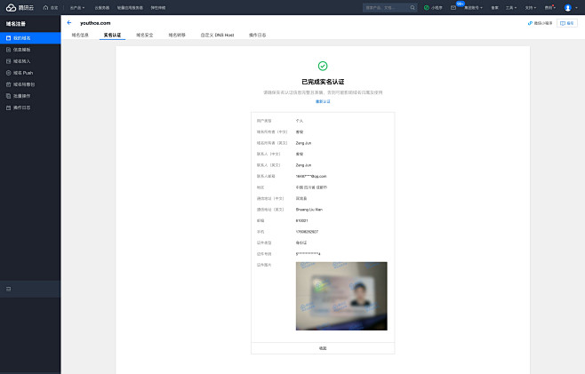Click the fifth sidebar item's calendar icon
The image size is (585, 374).
[x=9, y=84]
